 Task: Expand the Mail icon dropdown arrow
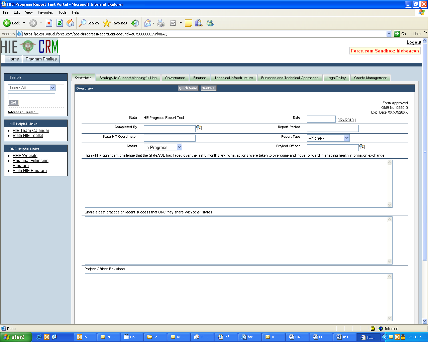pyautogui.click(x=153, y=23)
